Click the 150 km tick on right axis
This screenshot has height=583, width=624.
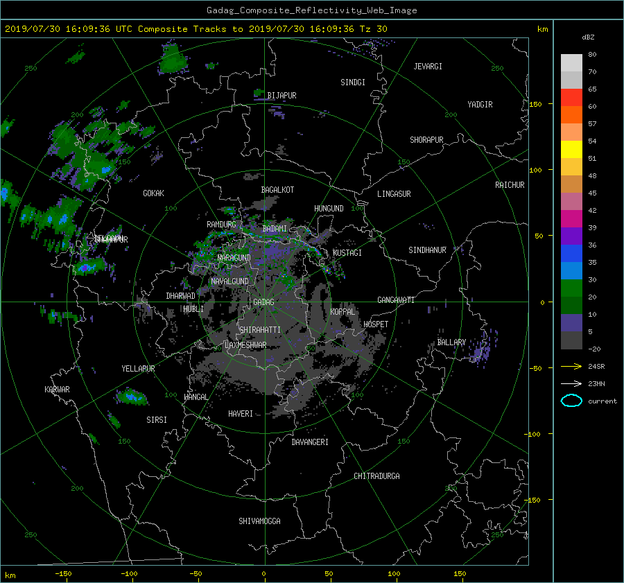[535, 104]
